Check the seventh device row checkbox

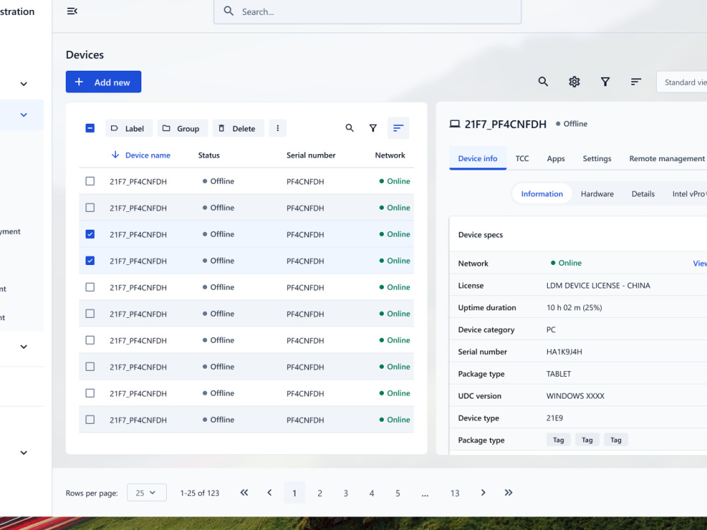click(90, 341)
